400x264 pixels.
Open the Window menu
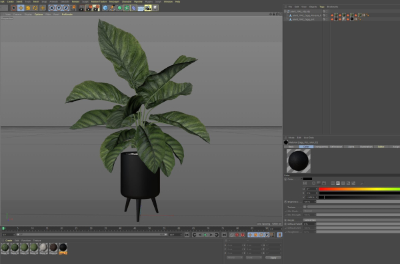168,1
